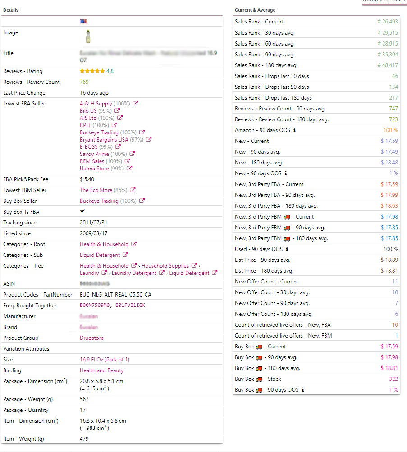Open B01FVI1IGK frequently bought together link
Screen dimensions: 407x452
pyautogui.click(x=130, y=305)
